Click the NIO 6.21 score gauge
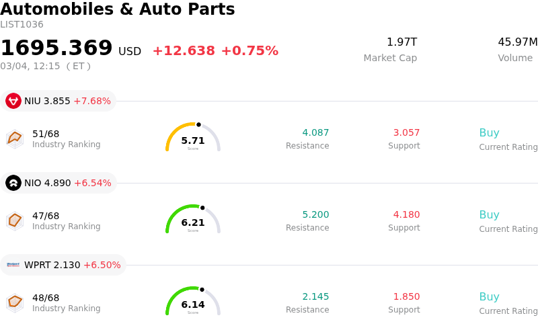Image resolution: width=538 pixels, height=328 pixels. (193, 220)
